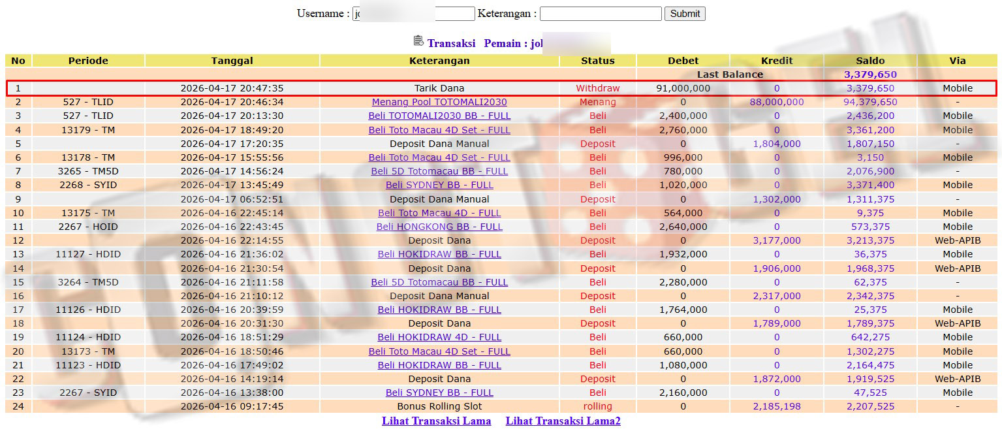
Task: Click the Saldo column header
Action: (x=870, y=61)
